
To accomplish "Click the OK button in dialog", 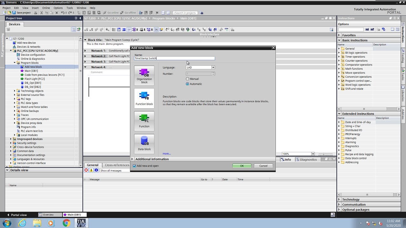I will [242, 166].
